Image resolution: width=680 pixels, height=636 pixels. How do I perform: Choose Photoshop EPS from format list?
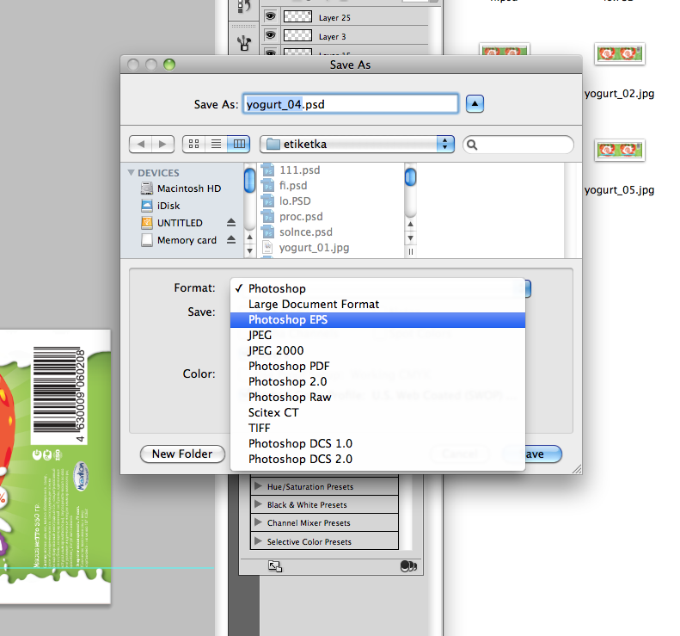pyautogui.click(x=377, y=320)
